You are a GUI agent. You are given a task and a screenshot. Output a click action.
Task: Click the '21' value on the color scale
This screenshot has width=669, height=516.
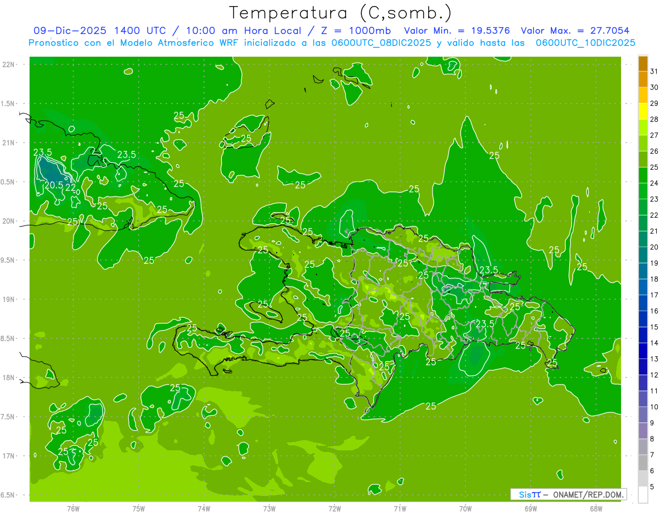tap(655, 231)
